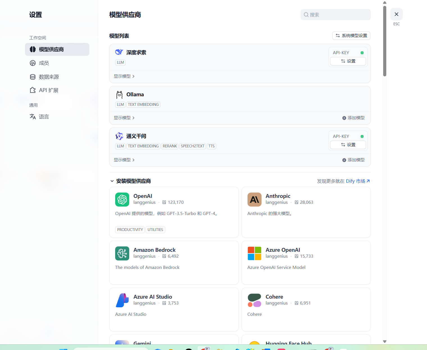Click 设置 button for 通义千问

(x=348, y=145)
